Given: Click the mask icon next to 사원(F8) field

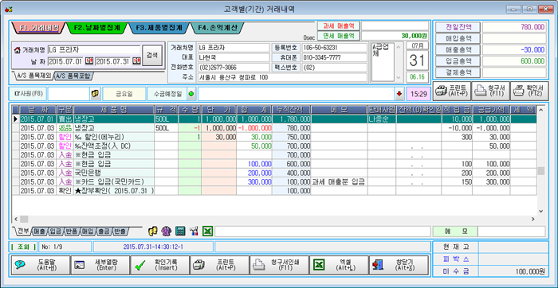Looking at the screenshot, I should coord(95,94).
